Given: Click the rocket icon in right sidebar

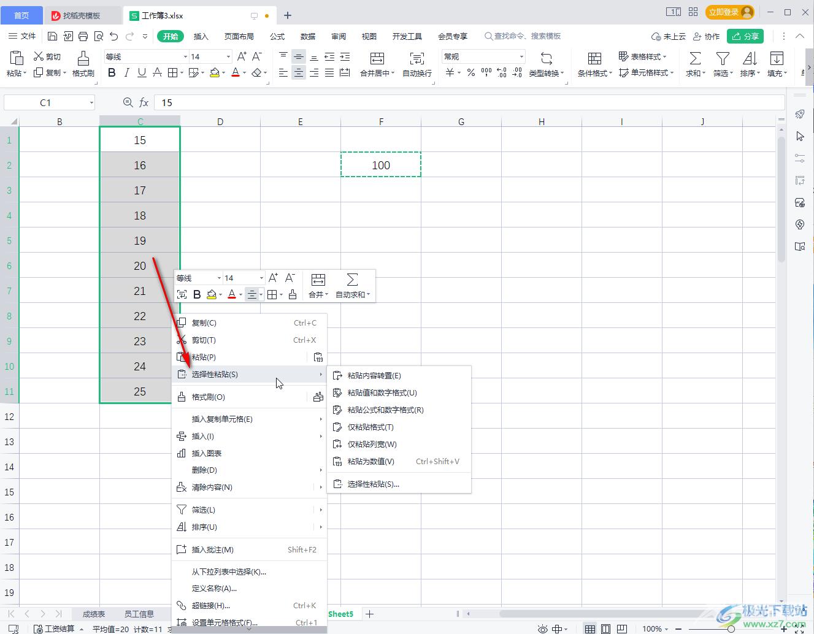Looking at the screenshot, I should pyautogui.click(x=799, y=114).
